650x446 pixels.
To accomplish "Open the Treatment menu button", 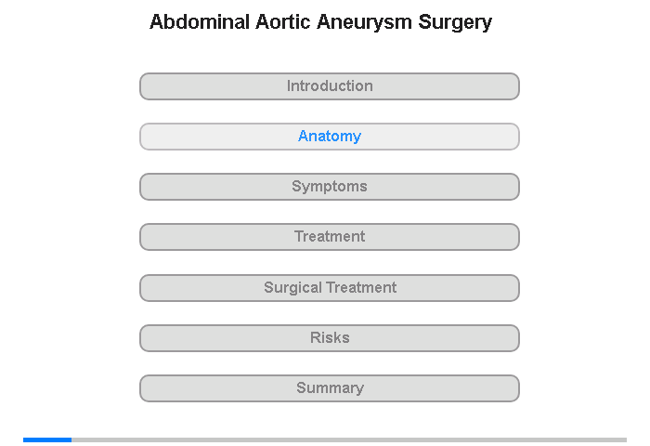I will tap(330, 237).
